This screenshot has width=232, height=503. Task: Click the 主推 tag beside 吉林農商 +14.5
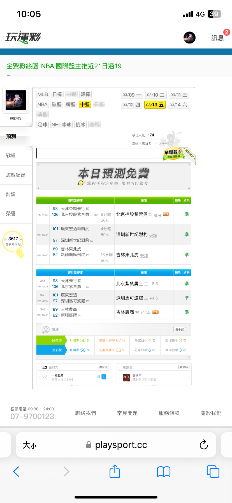[x=156, y=312]
